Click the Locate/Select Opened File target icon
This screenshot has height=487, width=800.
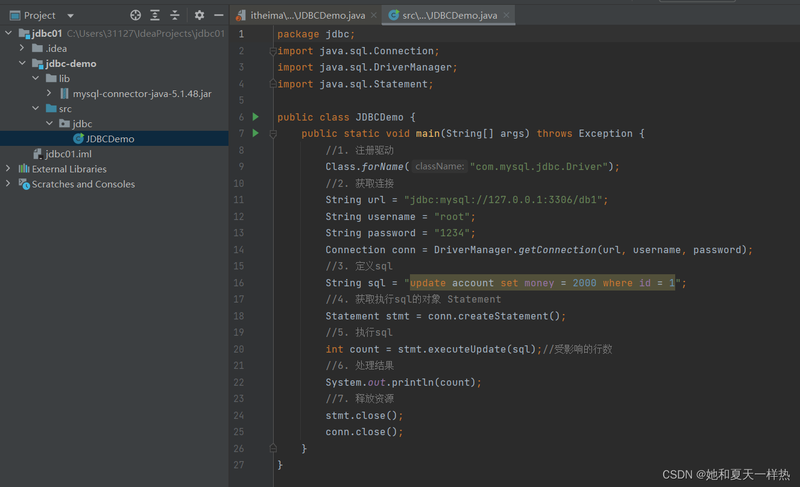tap(136, 15)
